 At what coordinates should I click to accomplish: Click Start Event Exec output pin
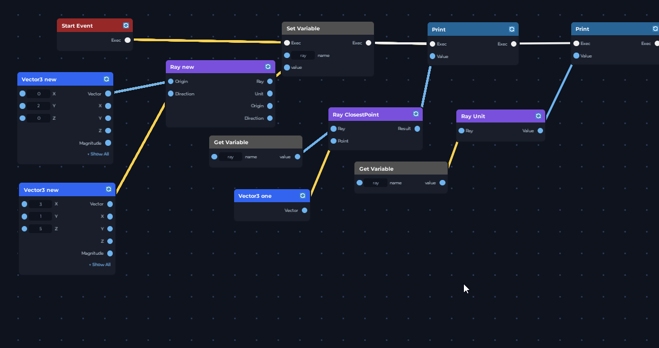pyautogui.click(x=127, y=40)
